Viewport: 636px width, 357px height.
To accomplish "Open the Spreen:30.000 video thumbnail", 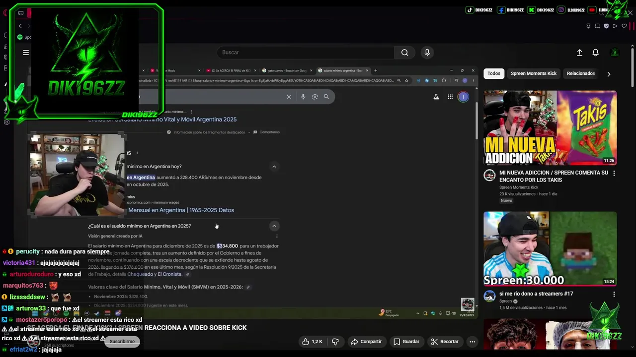I will click(550, 249).
